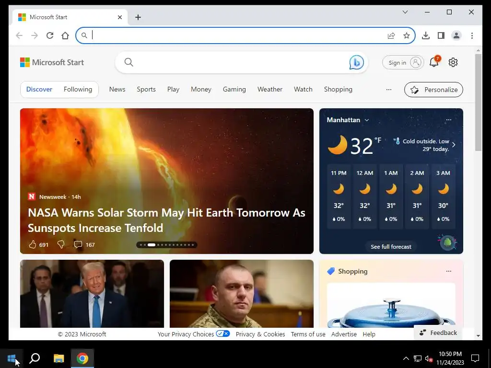Select the 11 PM hourly forecast
Screen dimensions: 491x368
coord(339,196)
